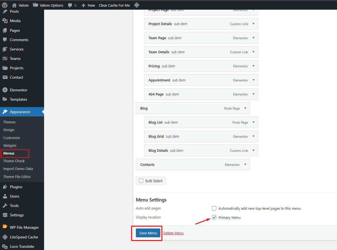The image size is (337, 250).
Task: Click the LiteSpeed diamond icon in admin bar
Action: pyautogui.click(x=136, y=5)
